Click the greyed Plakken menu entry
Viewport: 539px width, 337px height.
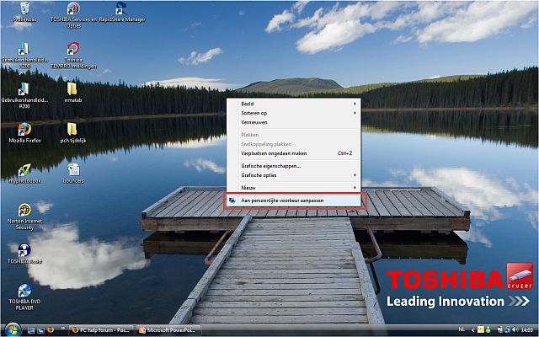point(294,135)
